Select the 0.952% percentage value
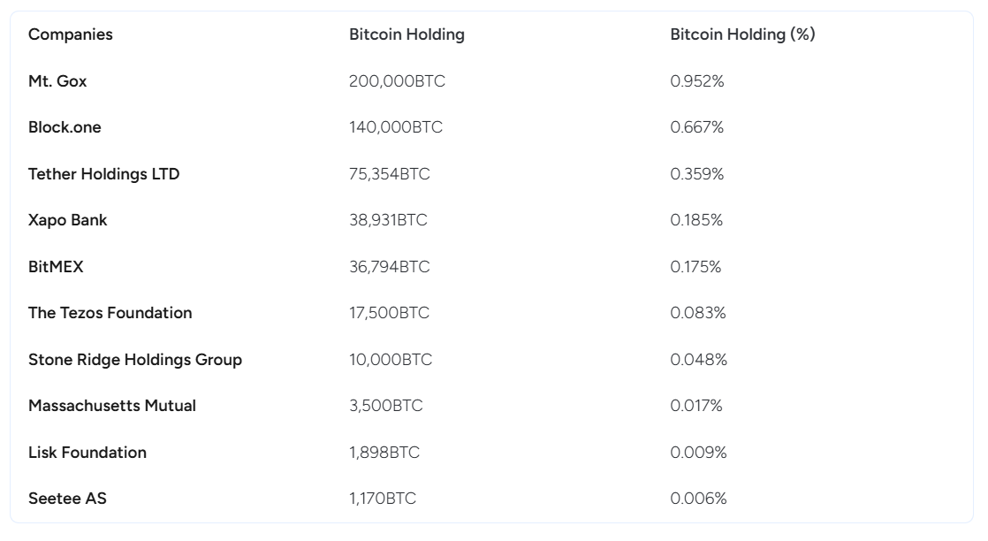The image size is (988, 541). coord(697,81)
